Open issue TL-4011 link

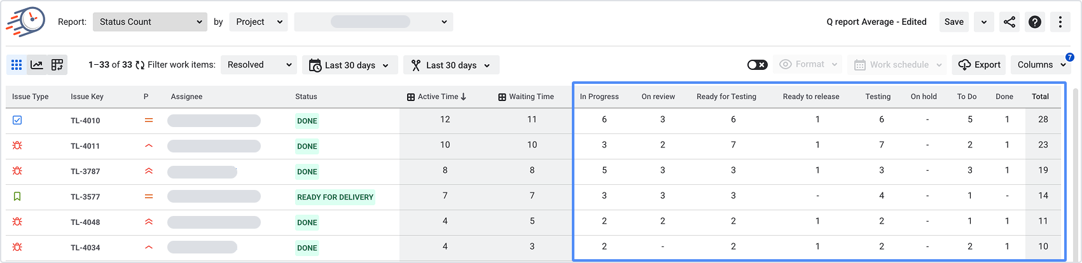coord(85,146)
